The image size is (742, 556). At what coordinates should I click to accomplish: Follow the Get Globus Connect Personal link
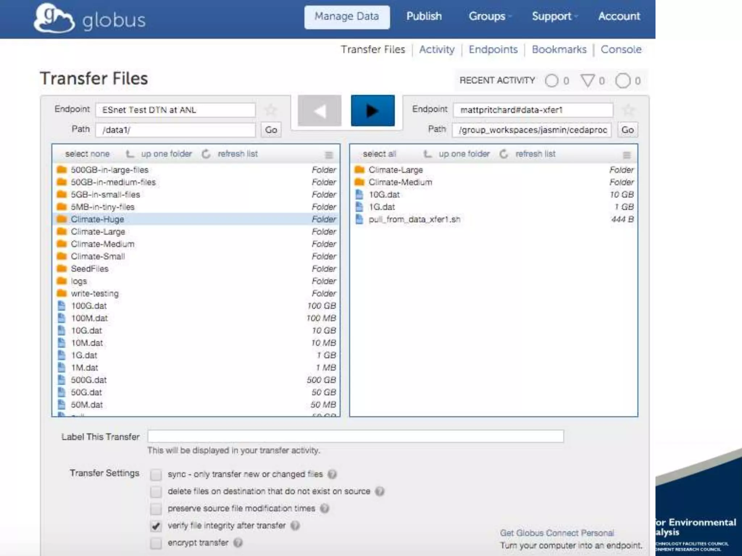coord(556,533)
